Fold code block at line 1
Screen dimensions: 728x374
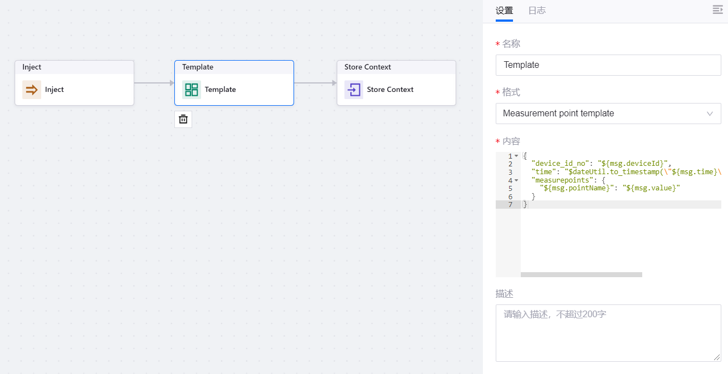point(516,156)
